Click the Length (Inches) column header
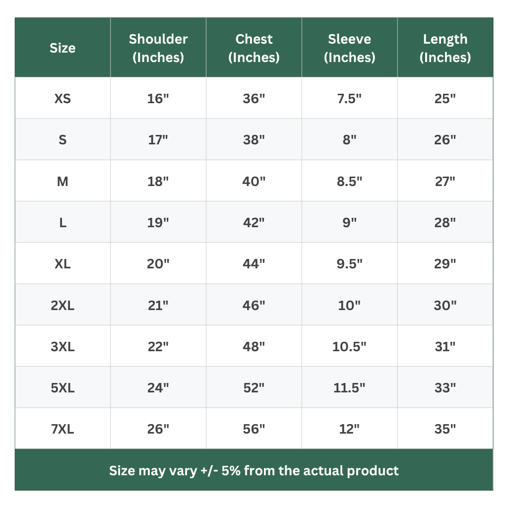Viewport: 508px width, 508px height. [445, 48]
